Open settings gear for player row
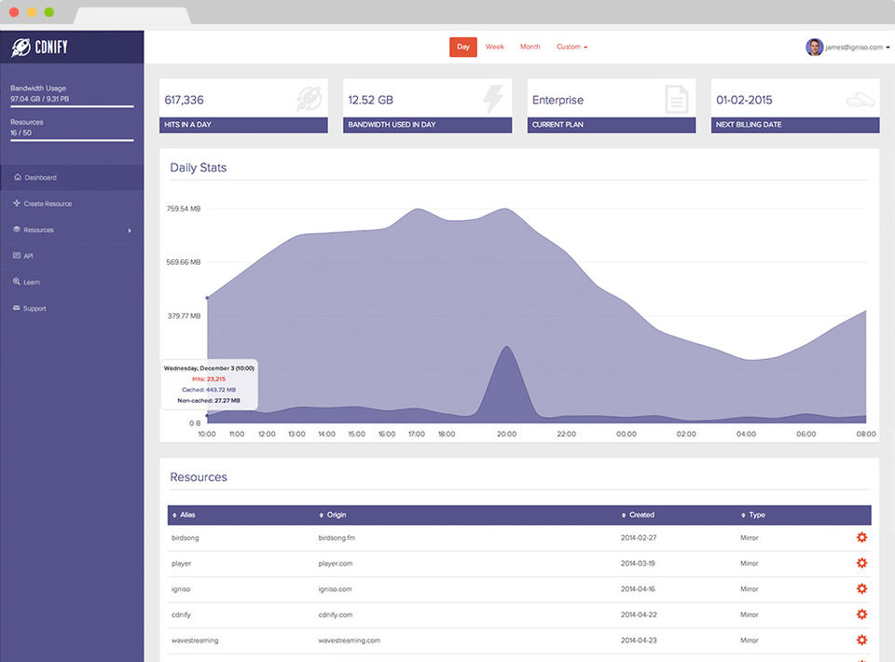The height and width of the screenshot is (662, 895). point(861,563)
